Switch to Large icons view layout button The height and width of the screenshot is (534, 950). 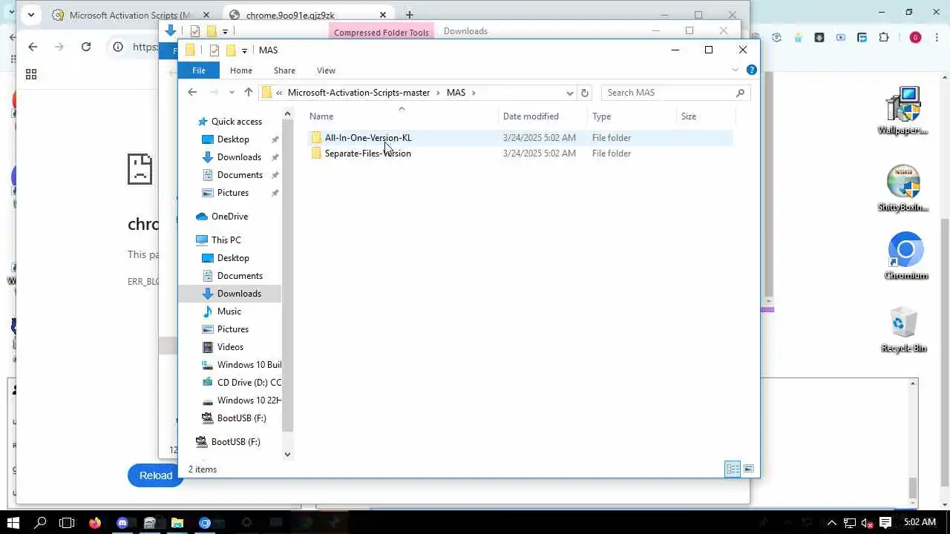[x=749, y=469]
